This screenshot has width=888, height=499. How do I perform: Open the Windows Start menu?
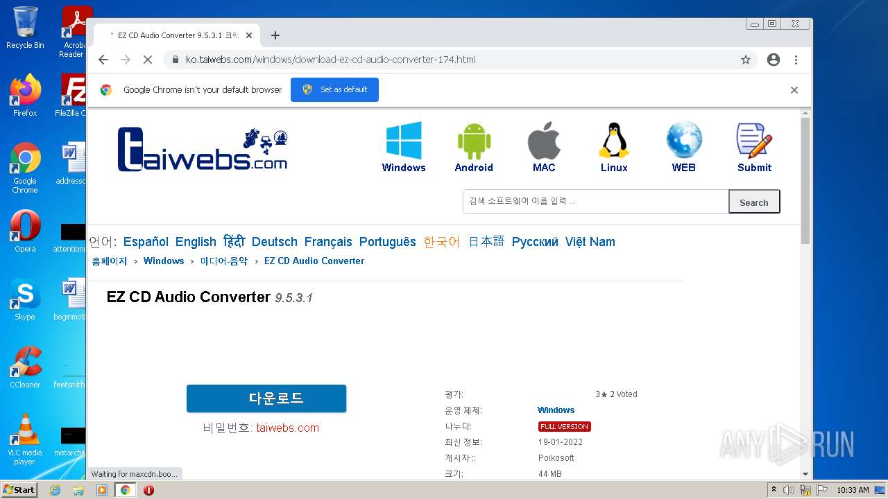(19, 490)
